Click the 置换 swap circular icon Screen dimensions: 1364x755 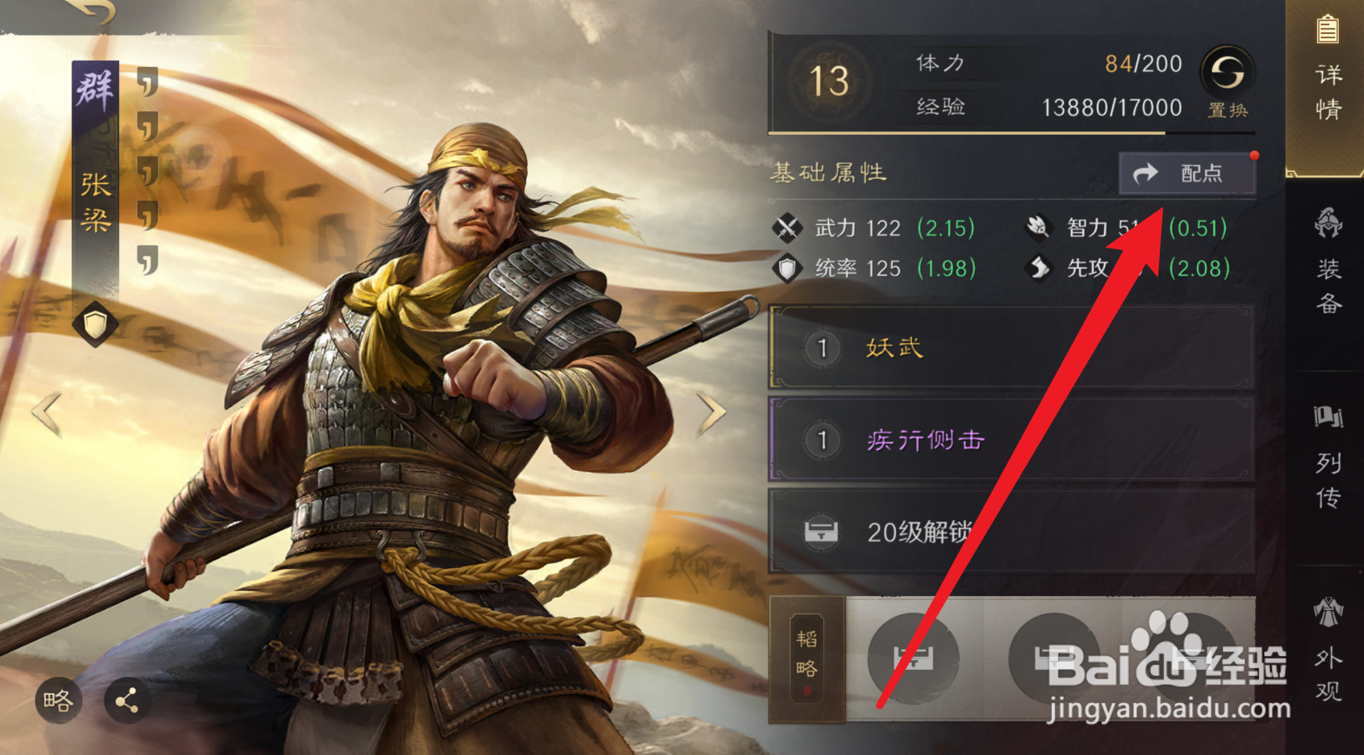(1227, 72)
